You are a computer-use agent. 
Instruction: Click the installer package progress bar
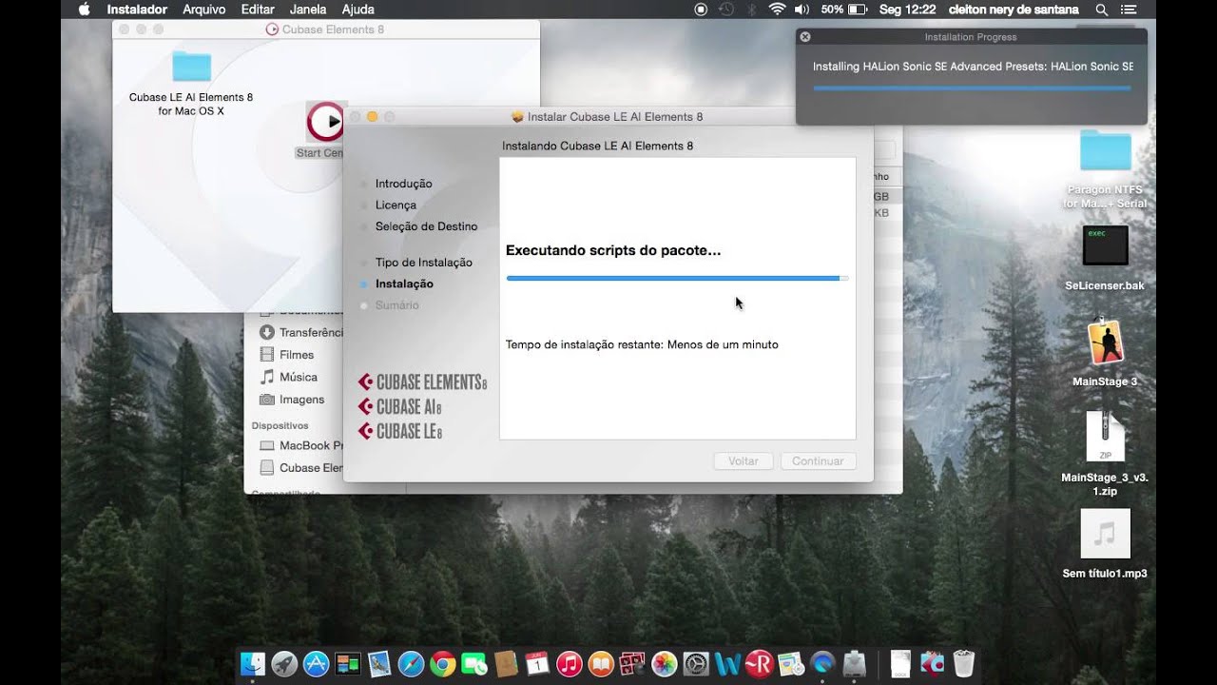tap(677, 278)
